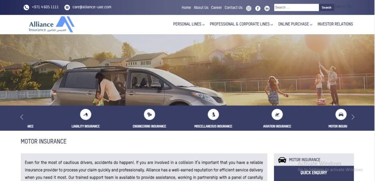Open the Investor Relations menu item
375x181 pixels.
coord(335,24)
